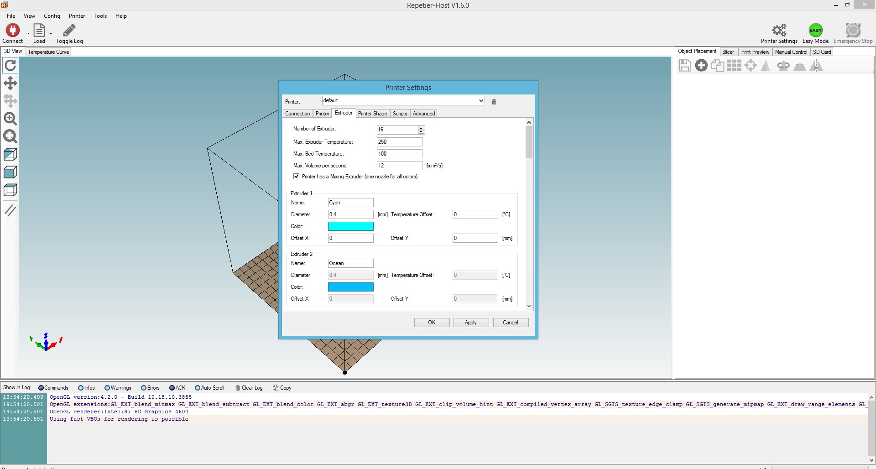Switch to the Printer Shape tab
The image size is (876, 469).
[x=372, y=114]
